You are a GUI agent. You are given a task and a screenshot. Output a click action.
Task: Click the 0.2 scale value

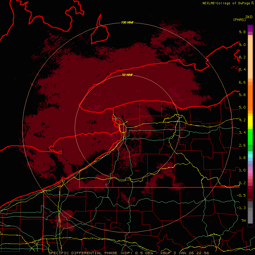[x=242, y=183]
